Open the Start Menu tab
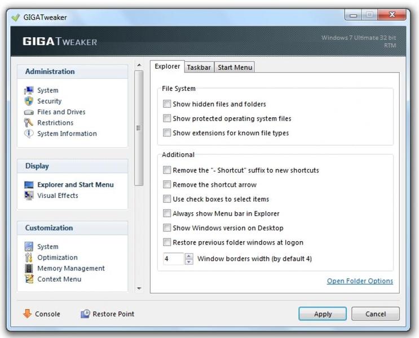 (x=235, y=67)
